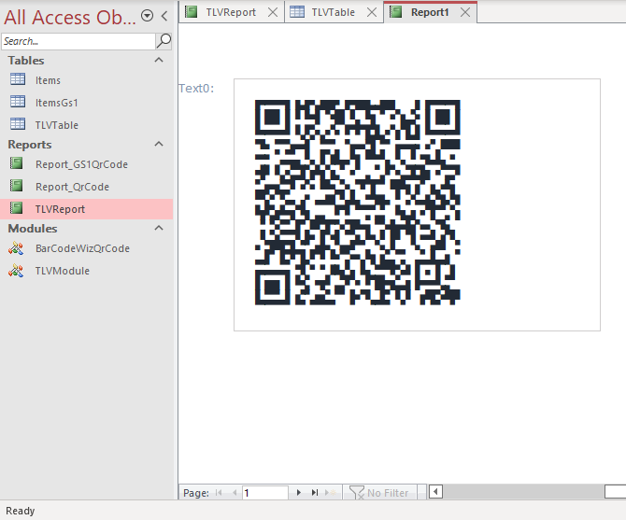Go to next page navigation button
The width and height of the screenshot is (626, 520).
299,493
